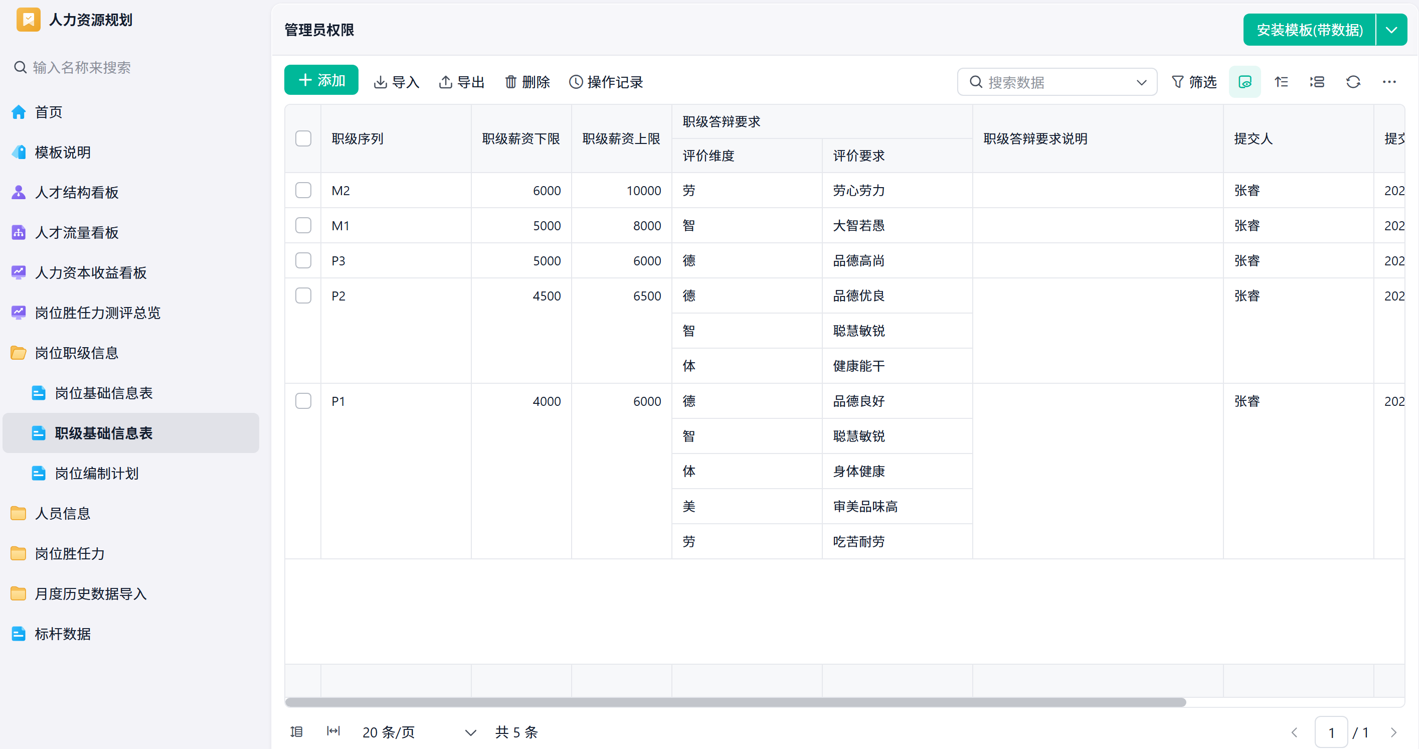The image size is (1419, 749).
Task: Open the more options ellipsis menu
Action: [x=1389, y=82]
